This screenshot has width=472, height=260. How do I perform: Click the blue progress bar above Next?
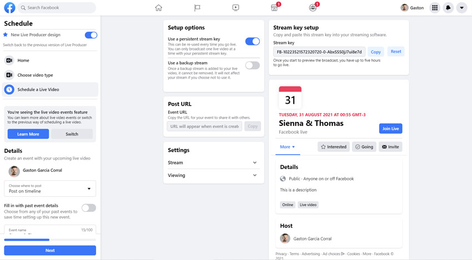[x=27, y=240]
